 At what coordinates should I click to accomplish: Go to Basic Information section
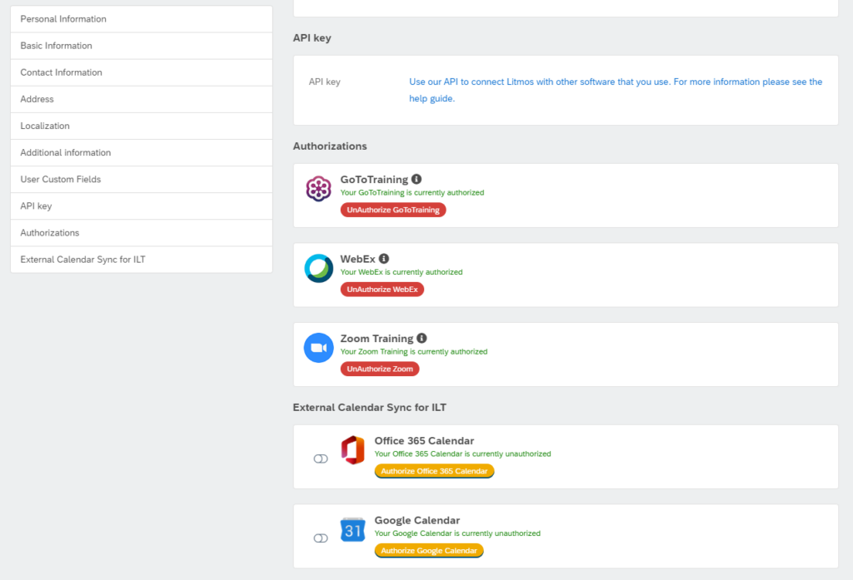142,46
